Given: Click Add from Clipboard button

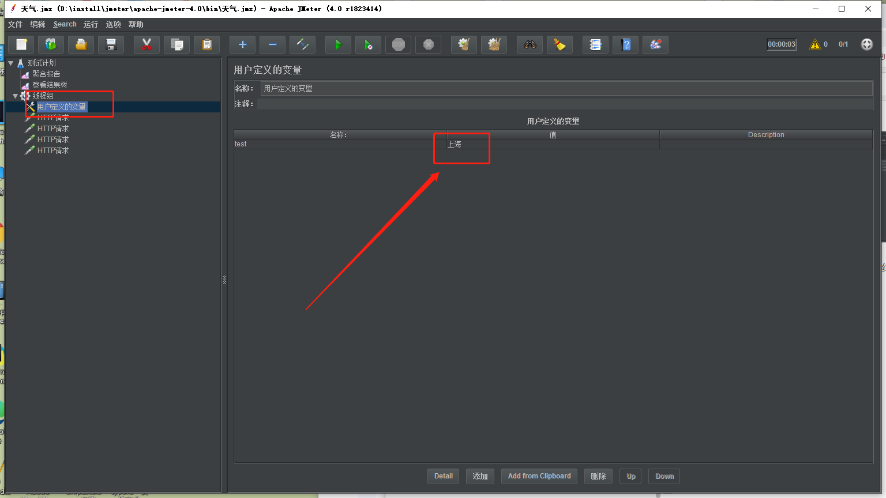Looking at the screenshot, I should pyautogui.click(x=539, y=476).
